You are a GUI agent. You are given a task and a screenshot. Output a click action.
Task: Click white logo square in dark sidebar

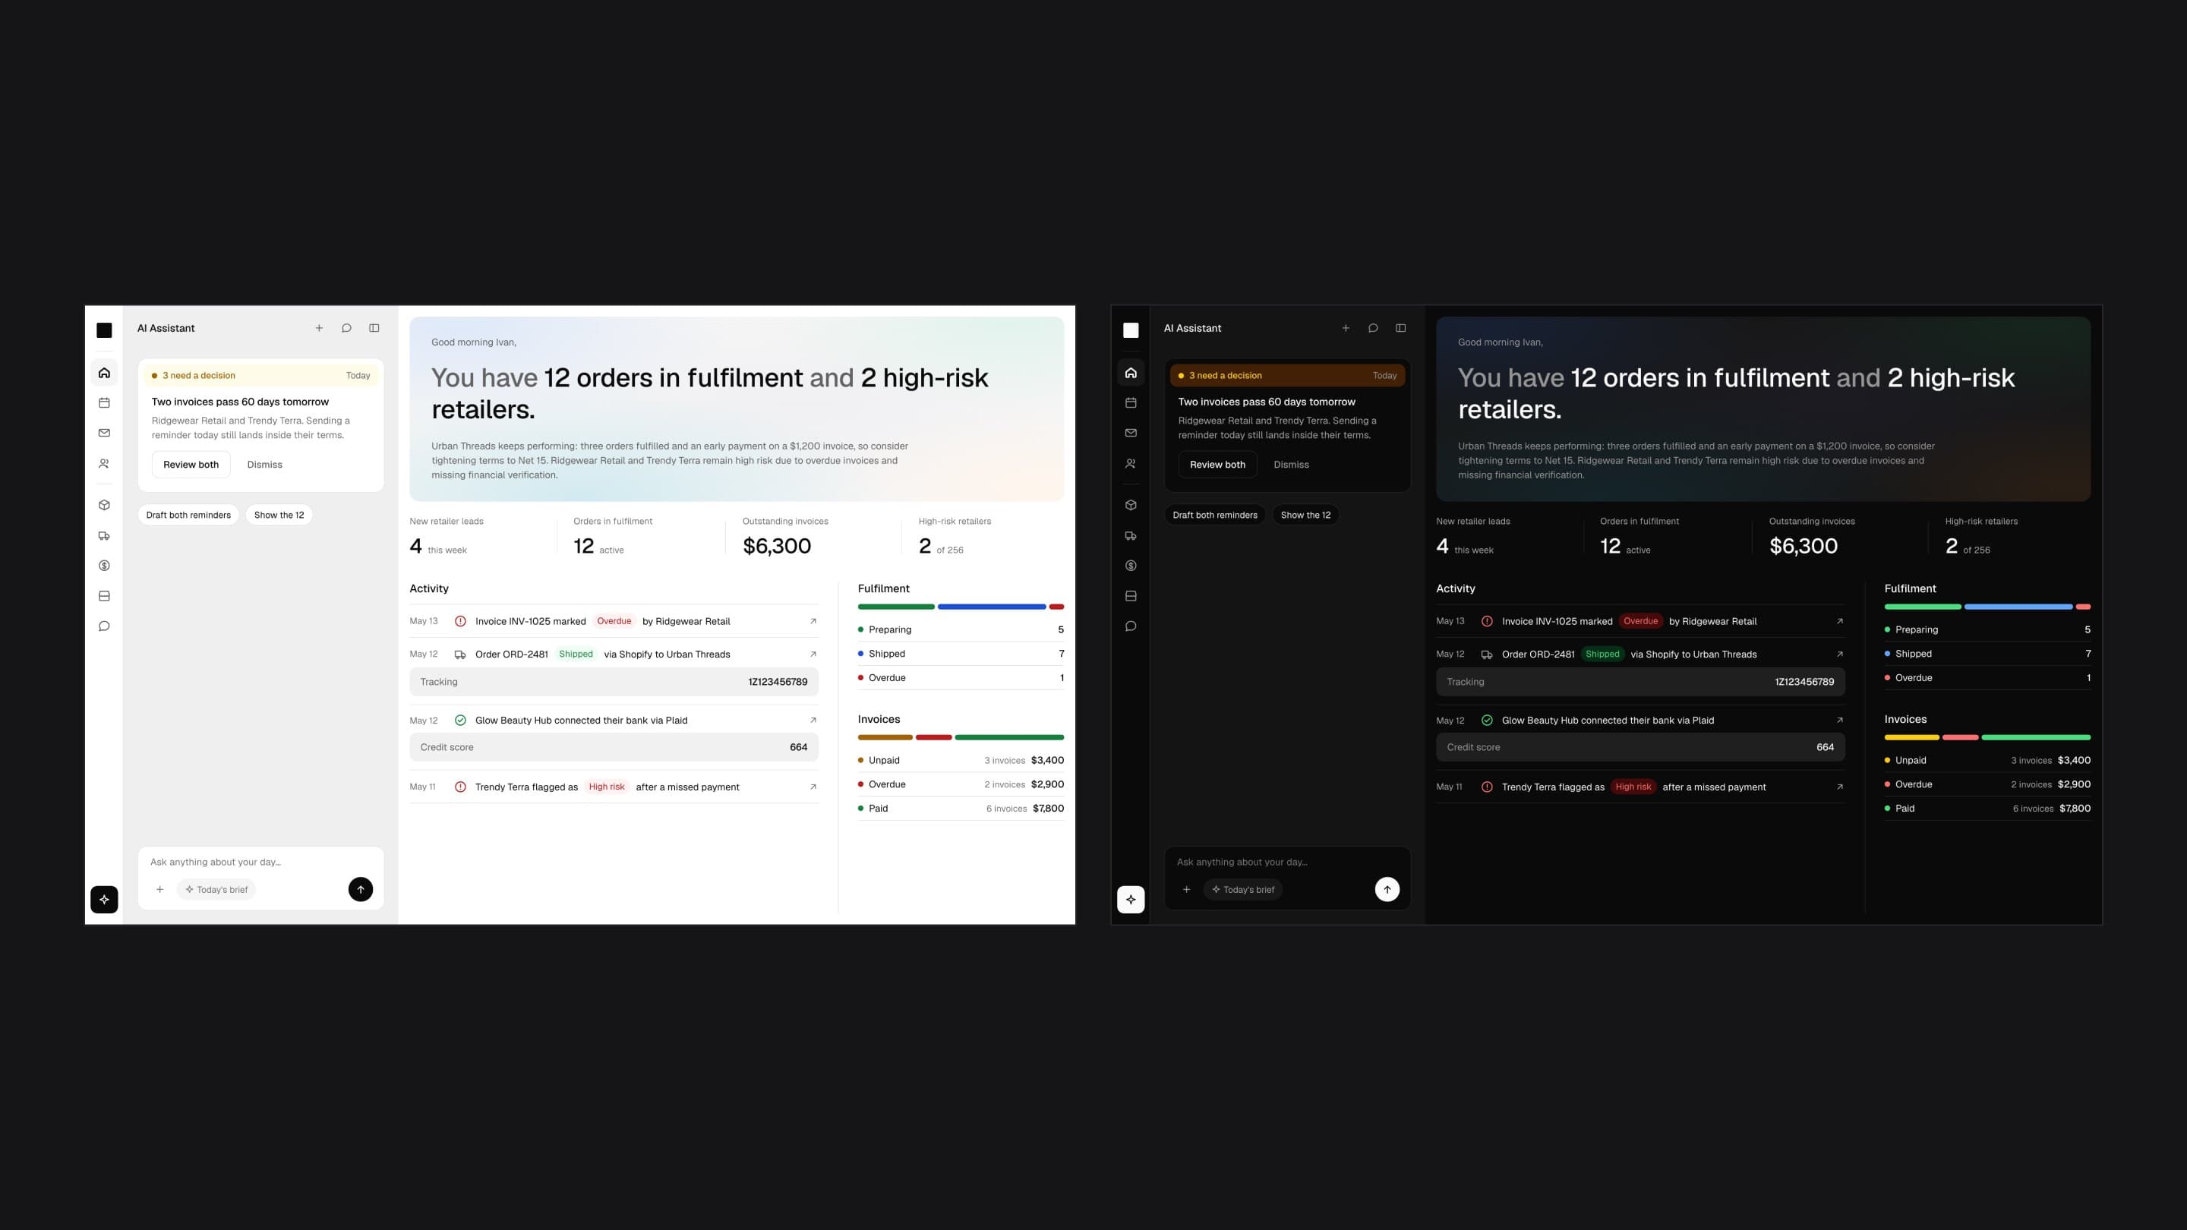(x=1131, y=330)
